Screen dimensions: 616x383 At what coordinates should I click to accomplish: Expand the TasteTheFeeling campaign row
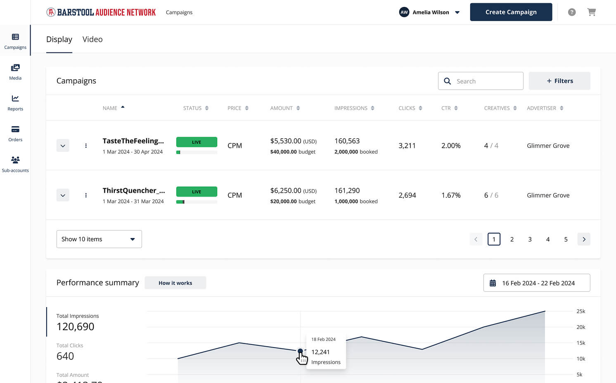pos(63,145)
